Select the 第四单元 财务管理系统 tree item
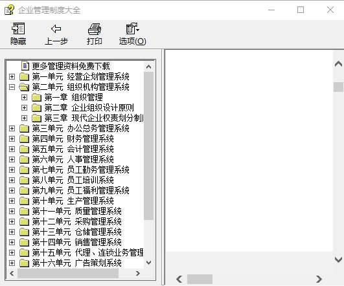 coord(73,138)
